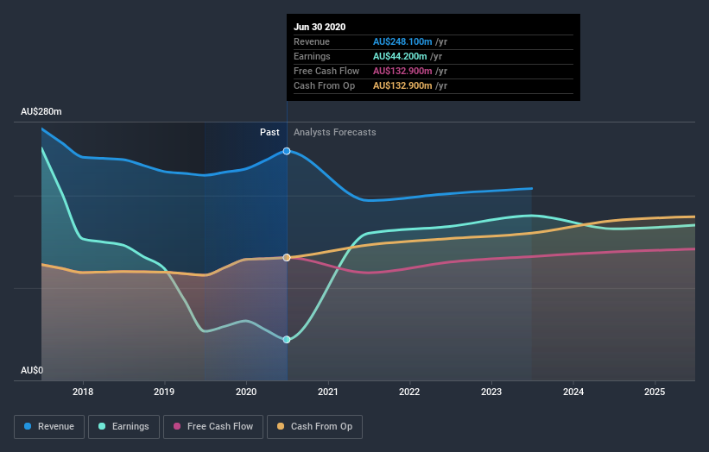
Task: Click the Jun 30 2020 tooltip date
Action: tap(320, 27)
